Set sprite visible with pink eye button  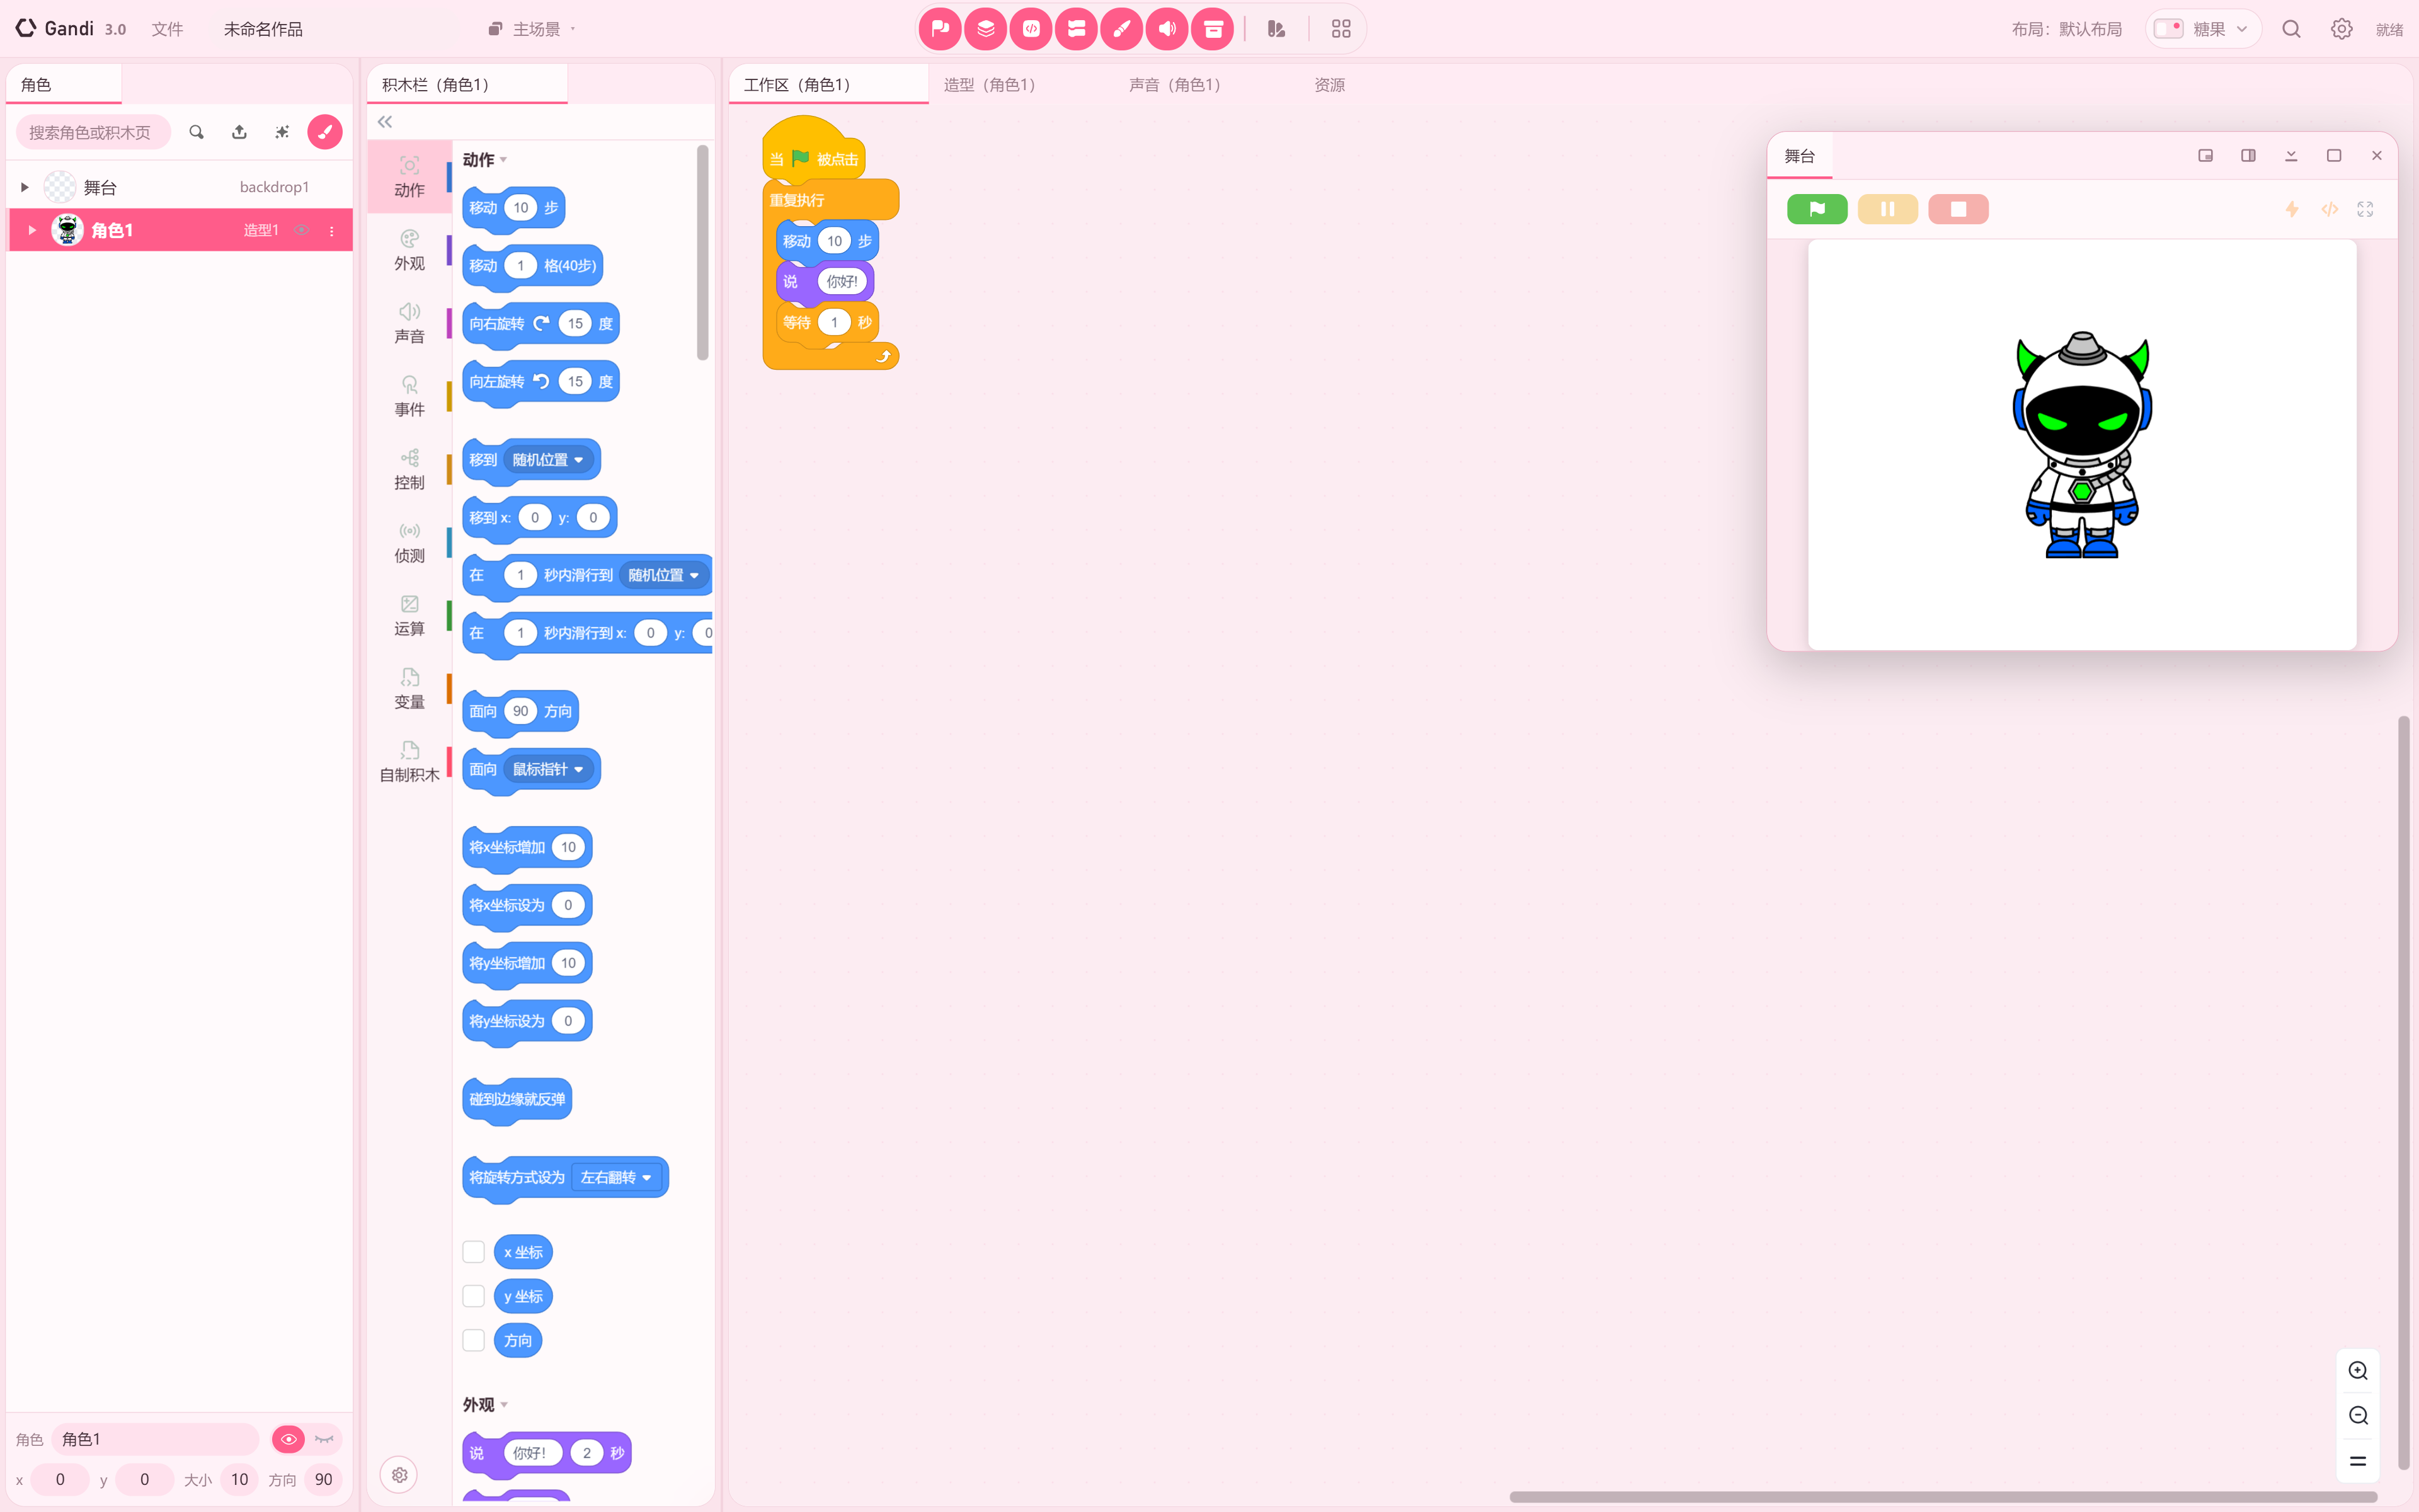tap(288, 1439)
